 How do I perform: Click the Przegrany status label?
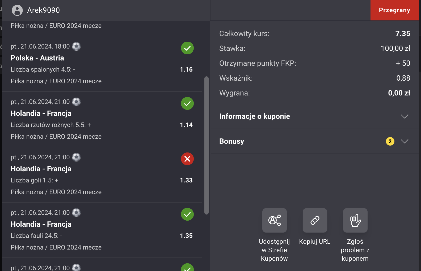(x=394, y=10)
